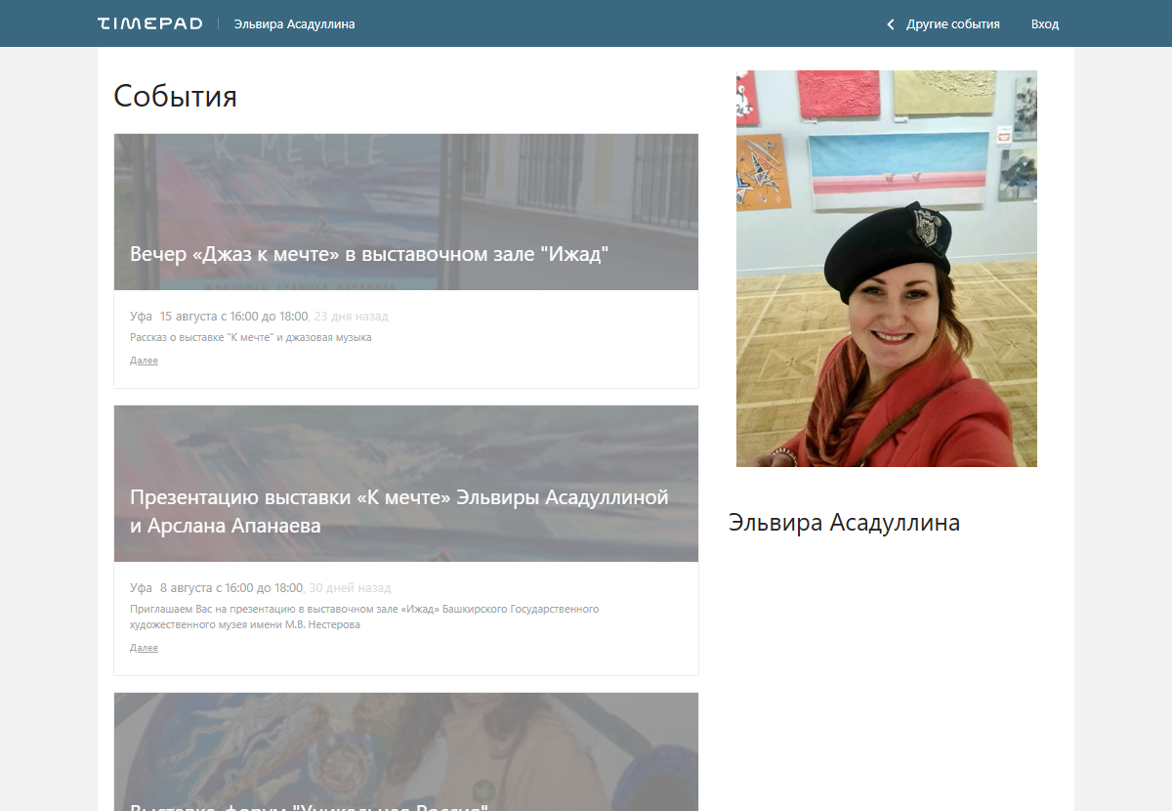Click the organizer profile photo with beret

point(886,269)
